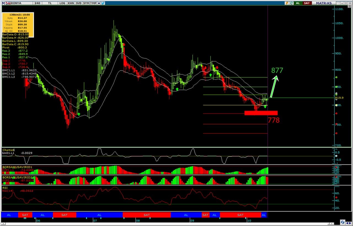The width and height of the screenshot is (353, 226).
Task: Toggle LOG scale on the chart
Action: coord(62,3)
